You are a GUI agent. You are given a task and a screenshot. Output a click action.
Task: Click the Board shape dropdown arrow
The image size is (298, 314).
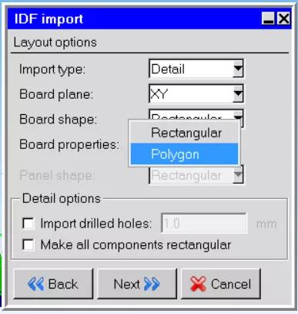(238, 117)
